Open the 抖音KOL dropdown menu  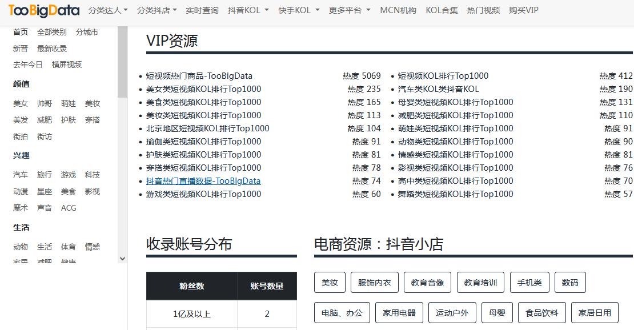247,10
